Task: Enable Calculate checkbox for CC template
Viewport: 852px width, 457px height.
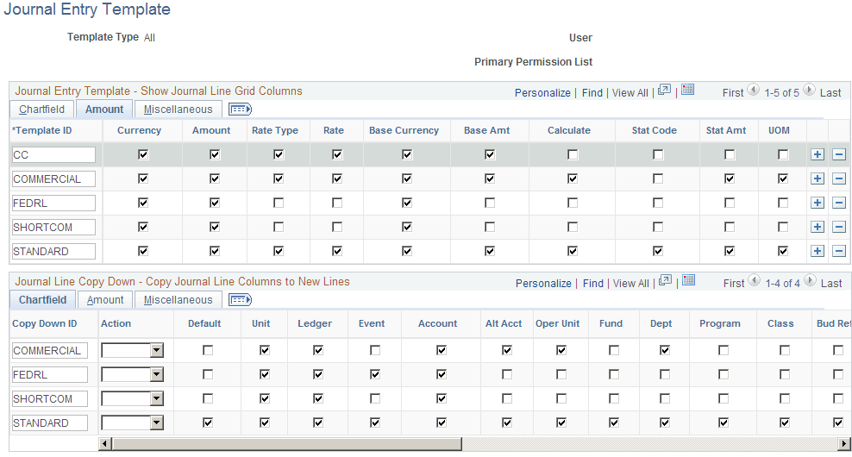Action: [573, 155]
